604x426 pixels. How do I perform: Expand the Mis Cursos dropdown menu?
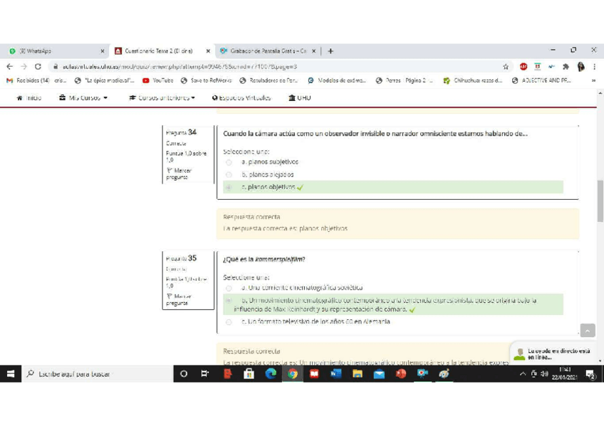click(83, 97)
